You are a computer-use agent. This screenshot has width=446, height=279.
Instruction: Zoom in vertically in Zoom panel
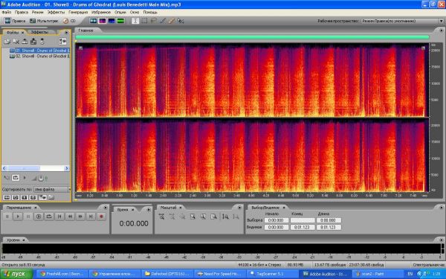click(x=225, y=217)
